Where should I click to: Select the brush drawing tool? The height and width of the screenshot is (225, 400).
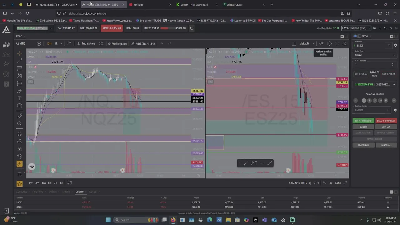[x=19, y=91]
